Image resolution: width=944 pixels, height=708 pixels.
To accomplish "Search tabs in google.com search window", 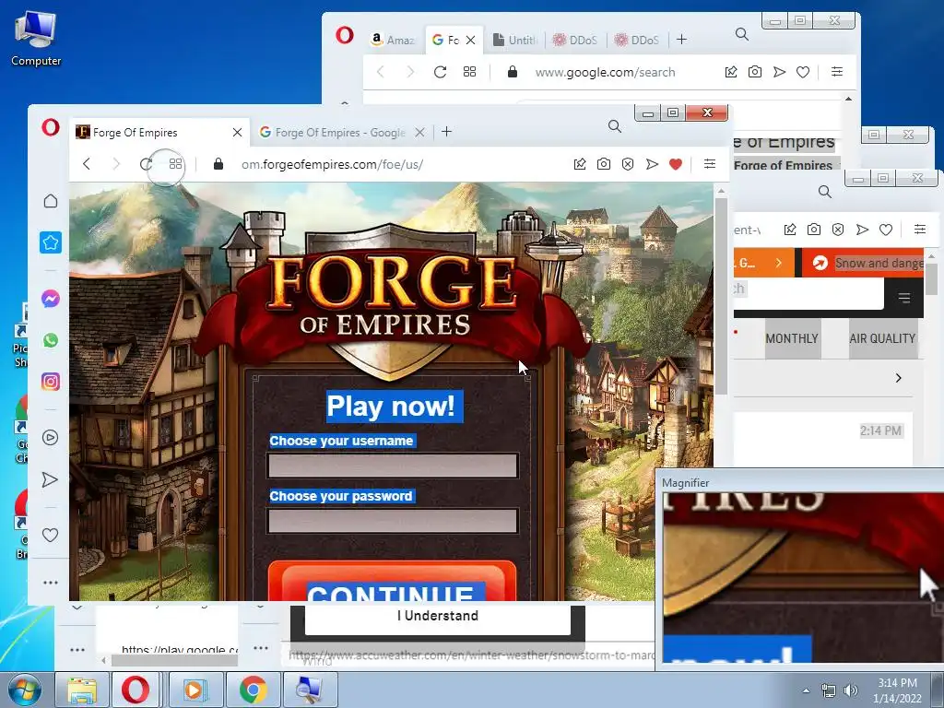I will (x=742, y=34).
